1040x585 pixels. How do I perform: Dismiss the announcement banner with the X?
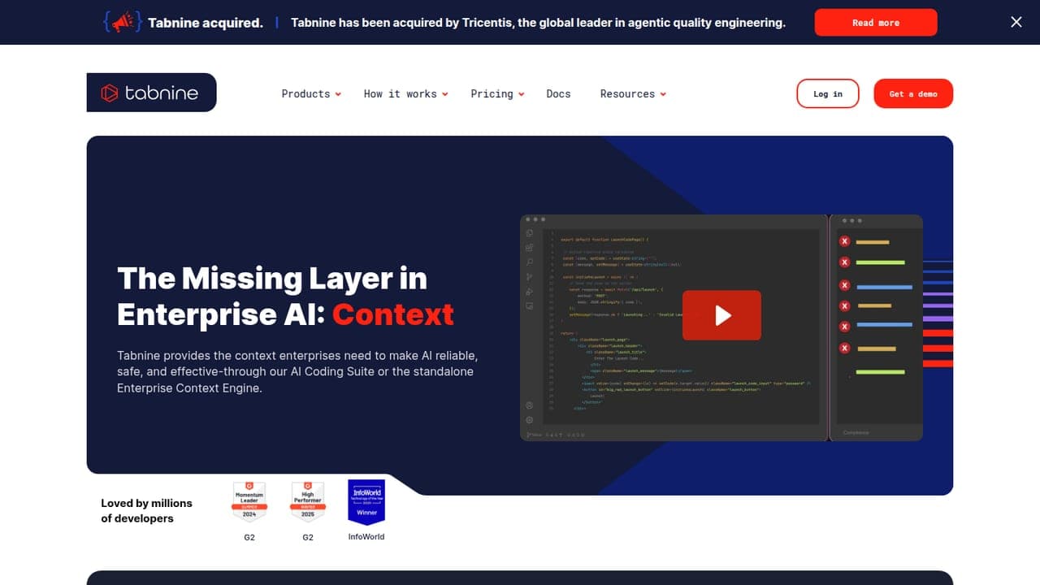coord(1016,22)
